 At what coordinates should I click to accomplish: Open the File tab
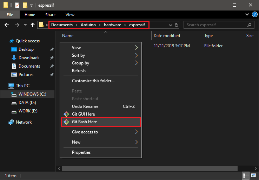pyautogui.click(x=10, y=15)
